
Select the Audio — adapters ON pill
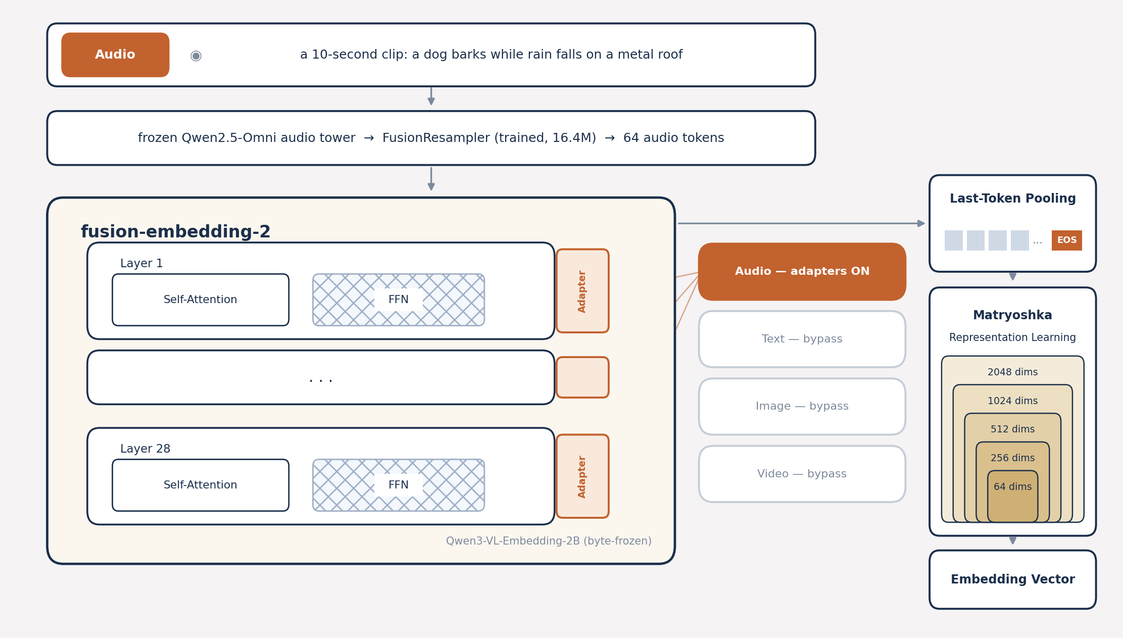(x=802, y=272)
